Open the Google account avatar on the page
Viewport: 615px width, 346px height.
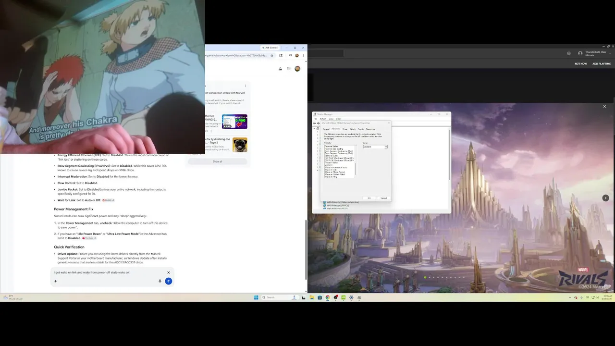point(297,69)
